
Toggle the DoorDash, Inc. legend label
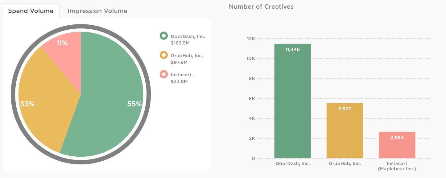pos(188,36)
